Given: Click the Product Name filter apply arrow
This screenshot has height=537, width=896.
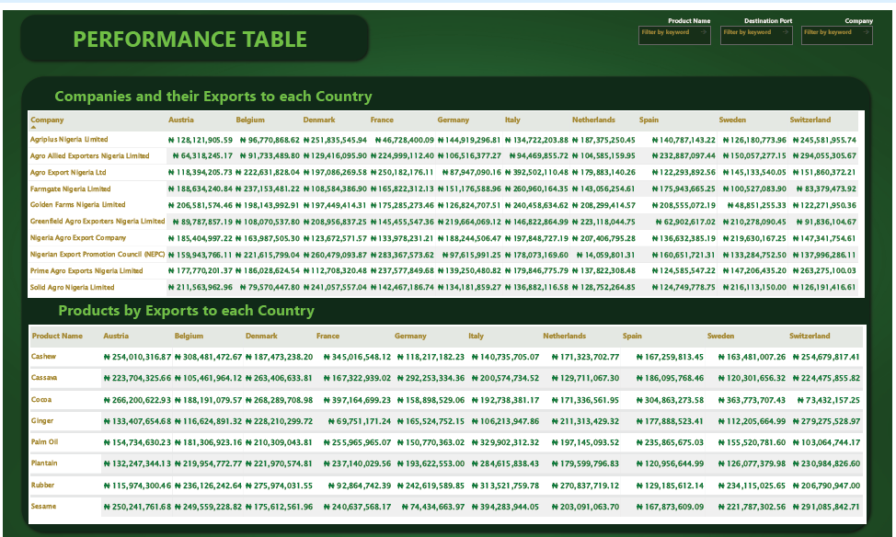Looking at the screenshot, I should click(704, 32).
